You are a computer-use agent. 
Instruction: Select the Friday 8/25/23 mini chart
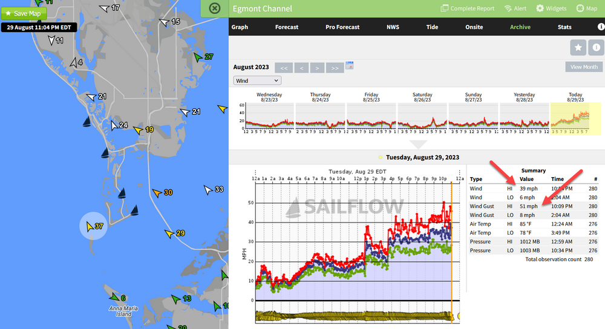tap(371, 114)
